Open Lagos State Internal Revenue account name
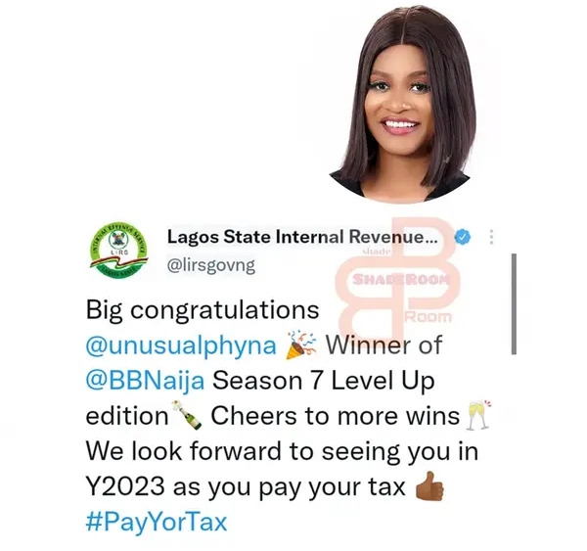 pos(302,237)
